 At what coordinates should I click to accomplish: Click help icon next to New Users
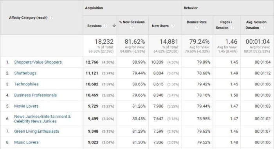173,26
